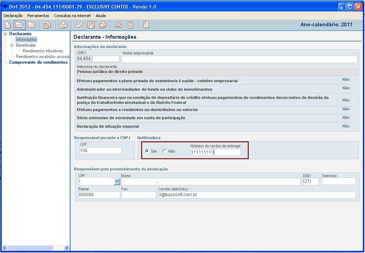
Task: Click the checkmark verify pending issues icon
Action: pyautogui.click(x=79, y=25)
